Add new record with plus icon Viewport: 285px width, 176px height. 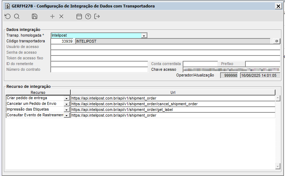tap(52, 16)
